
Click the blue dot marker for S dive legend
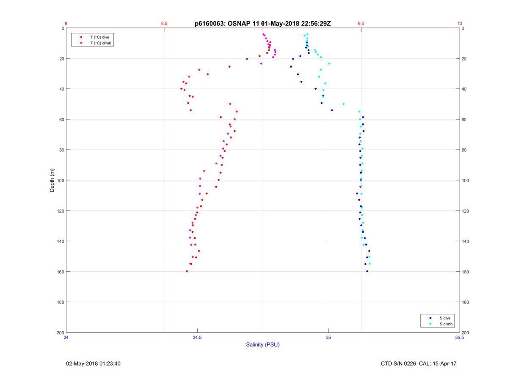[431, 318]
